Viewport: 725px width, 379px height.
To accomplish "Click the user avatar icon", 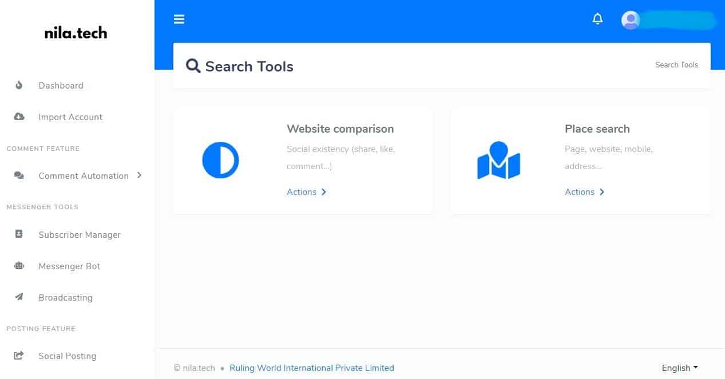I will click(x=631, y=20).
